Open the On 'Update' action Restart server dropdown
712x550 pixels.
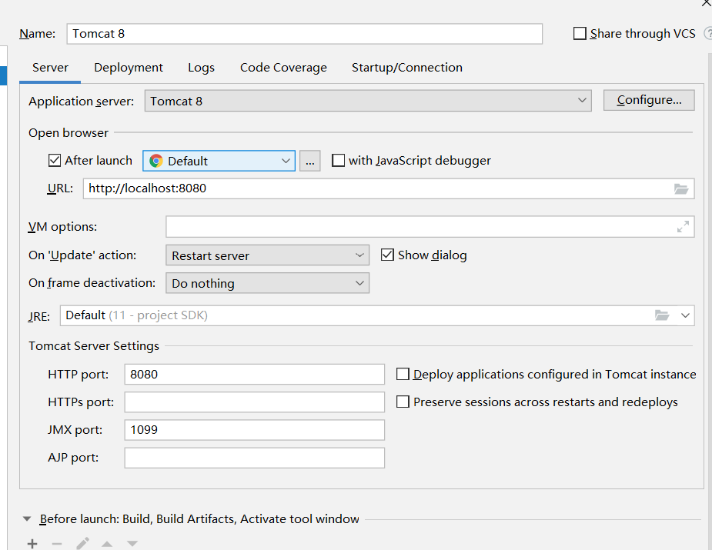coord(267,255)
